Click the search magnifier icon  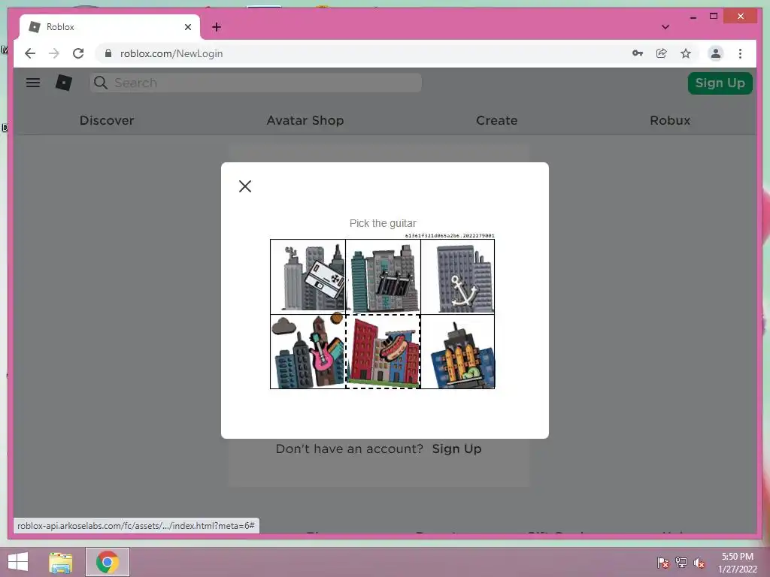point(101,83)
